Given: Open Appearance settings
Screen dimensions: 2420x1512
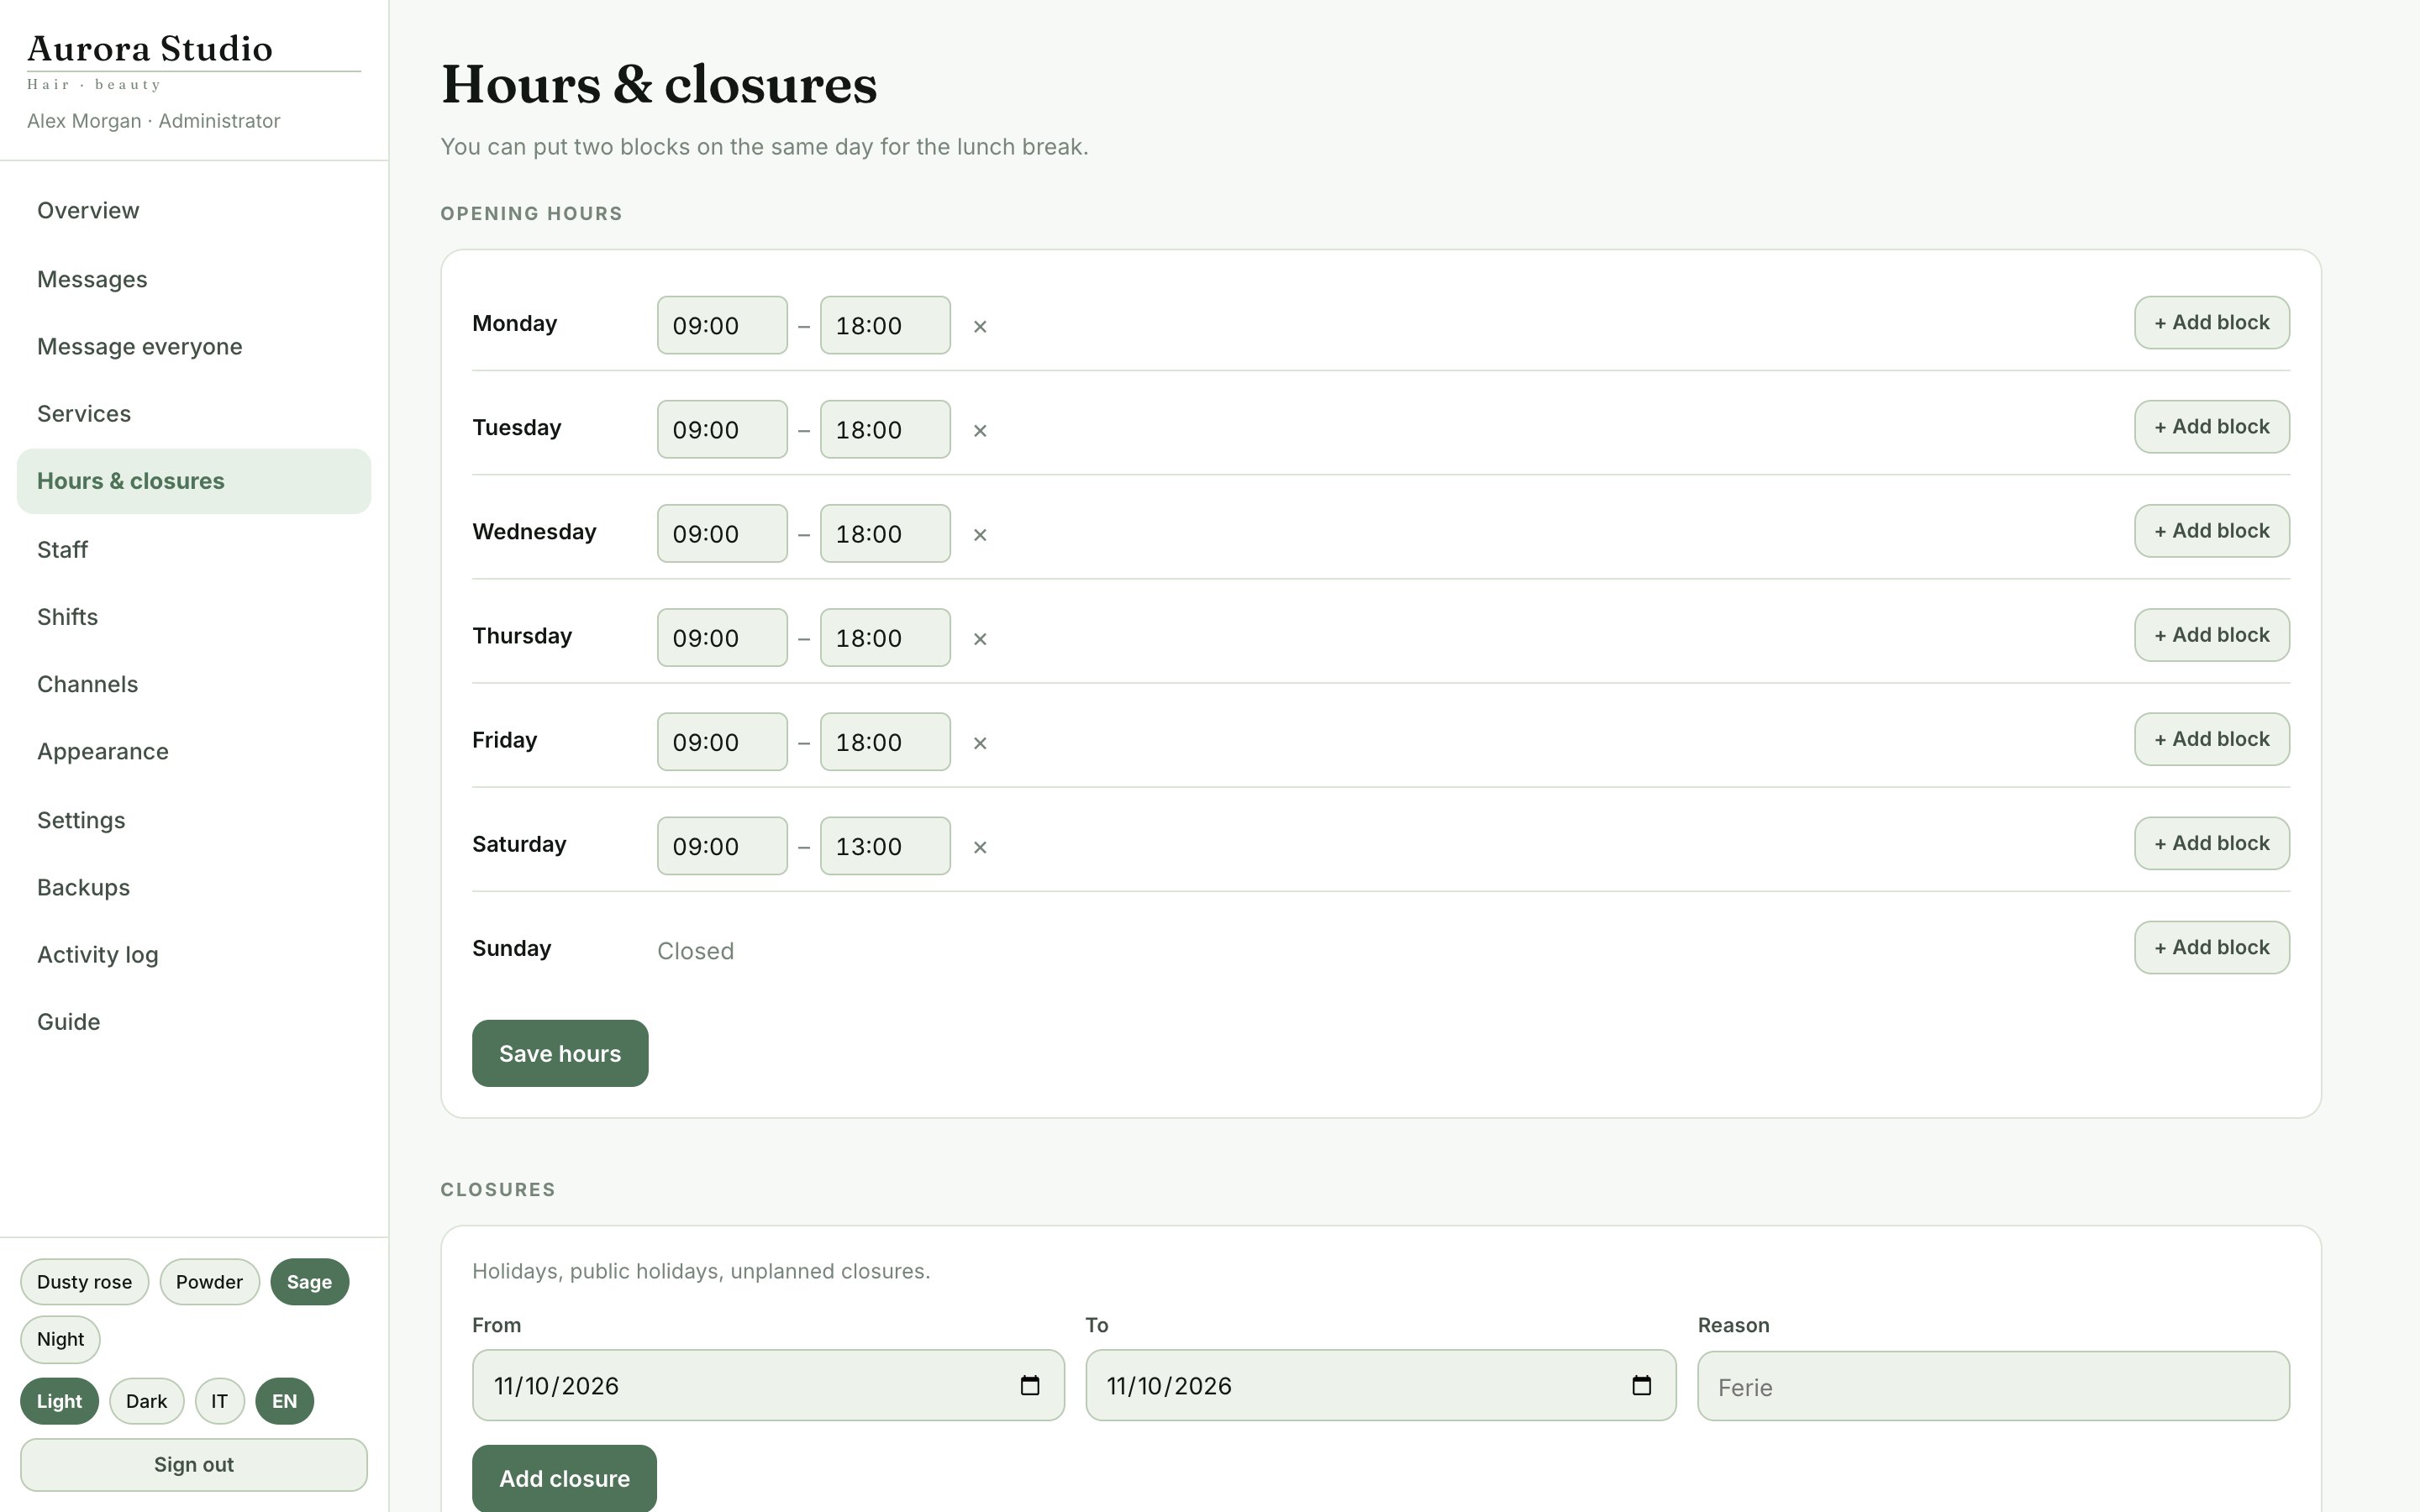Looking at the screenshot, I should click(x=194, y=752).
